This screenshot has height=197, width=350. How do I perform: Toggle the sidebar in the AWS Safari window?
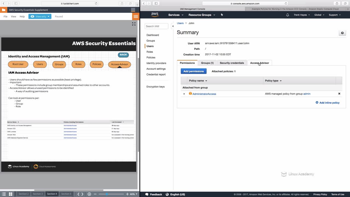(x=156, y=4)
